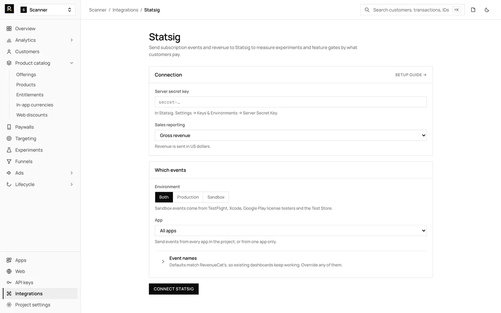The height and width of the screenshot is (313, 501).
Task: Click the Targeting bullseye icon
Action: (9, 139)
